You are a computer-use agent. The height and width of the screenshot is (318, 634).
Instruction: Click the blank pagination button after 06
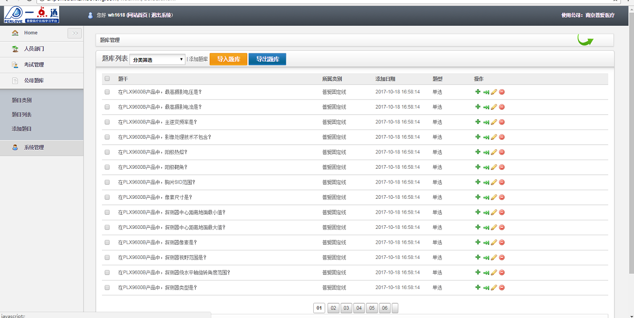[395, 308]
